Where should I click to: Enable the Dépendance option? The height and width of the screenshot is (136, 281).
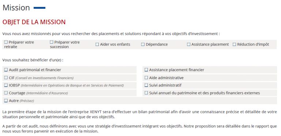143,44
